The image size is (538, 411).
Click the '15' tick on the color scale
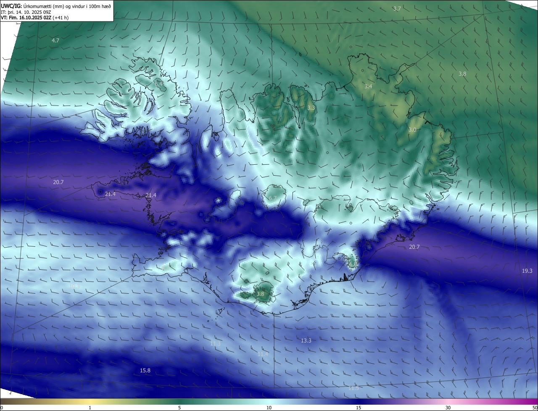click(x=359, y=408)
